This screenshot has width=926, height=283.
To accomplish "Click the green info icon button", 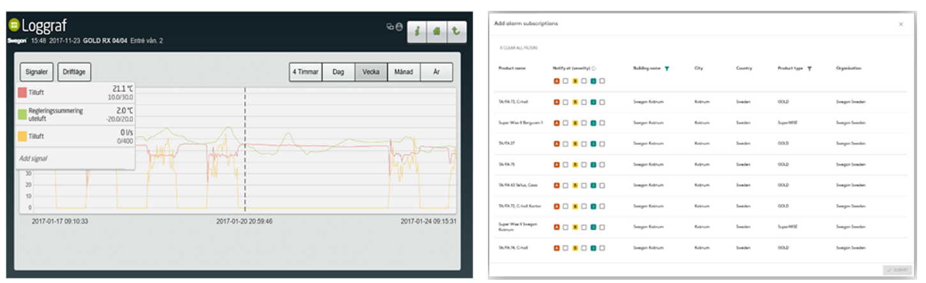I will [x=417, y=32].
